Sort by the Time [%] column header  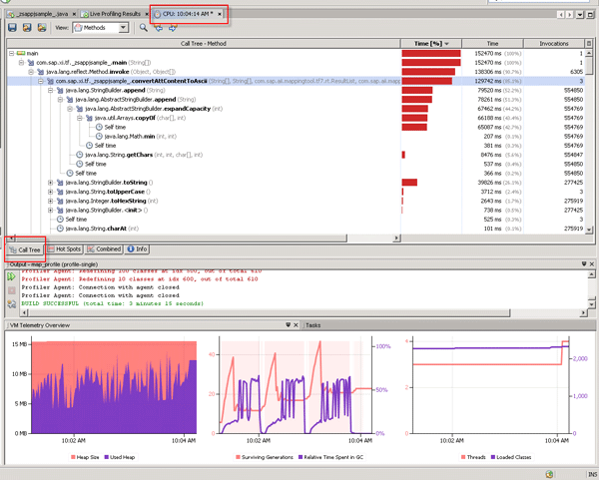click(431, 44)
